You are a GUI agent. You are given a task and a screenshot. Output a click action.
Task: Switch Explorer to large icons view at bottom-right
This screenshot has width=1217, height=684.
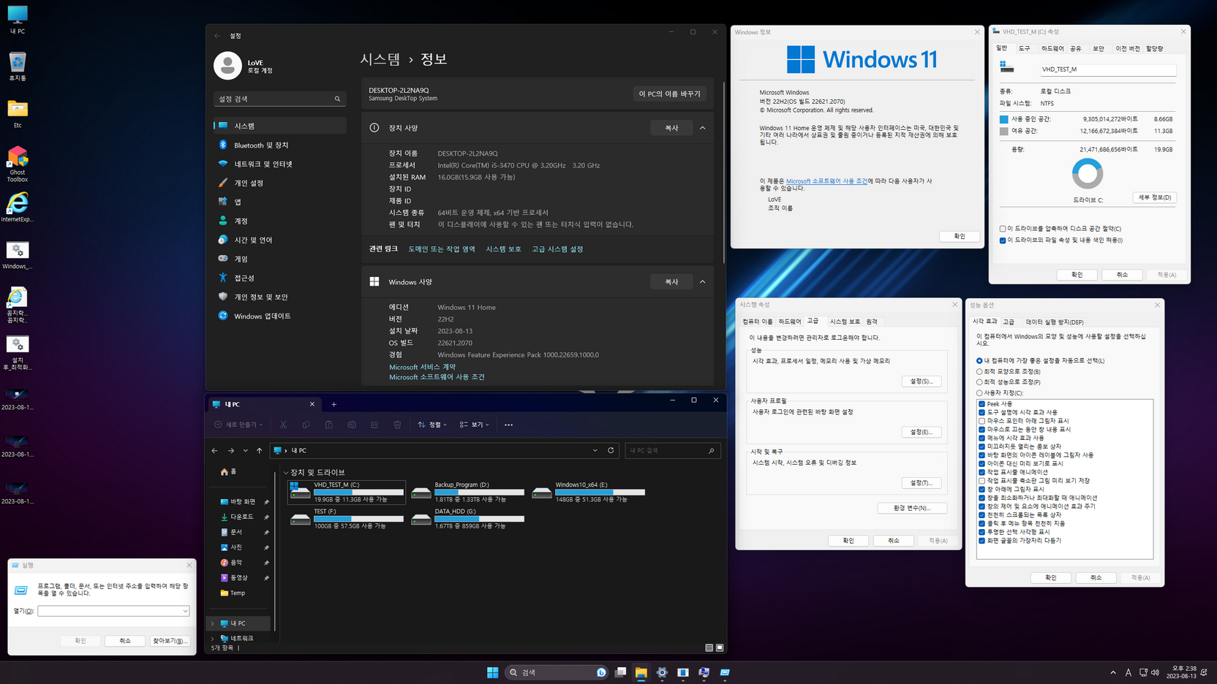click(720, 647)
